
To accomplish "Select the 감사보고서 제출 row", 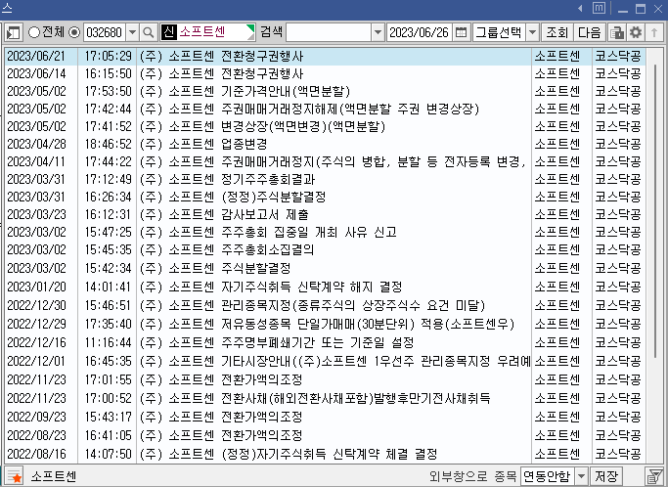I will pyautogui.click(x=325, y=214).
